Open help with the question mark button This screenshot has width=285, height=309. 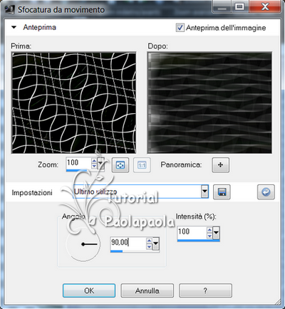(x=205, y=290)
